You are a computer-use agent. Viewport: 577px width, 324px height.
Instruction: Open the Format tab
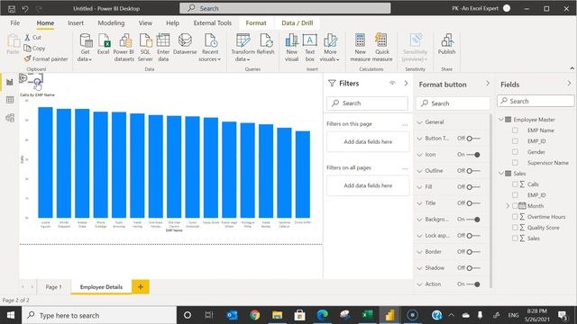(x=256, y=22)
